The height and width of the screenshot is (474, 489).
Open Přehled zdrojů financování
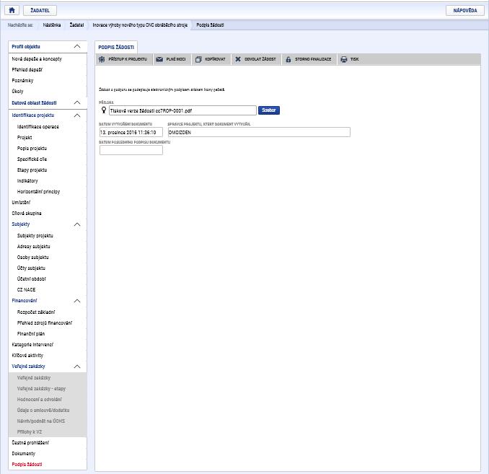click(x=45, y=323)
